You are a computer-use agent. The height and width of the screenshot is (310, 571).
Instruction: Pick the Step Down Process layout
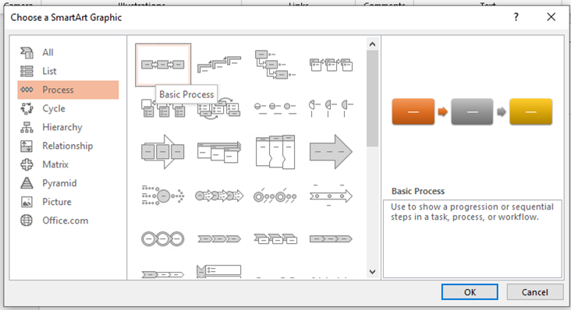[x=275, y=65]
